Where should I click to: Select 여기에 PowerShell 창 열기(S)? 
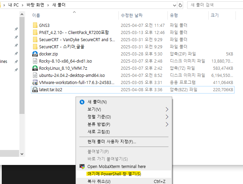[x=124, y=174]
